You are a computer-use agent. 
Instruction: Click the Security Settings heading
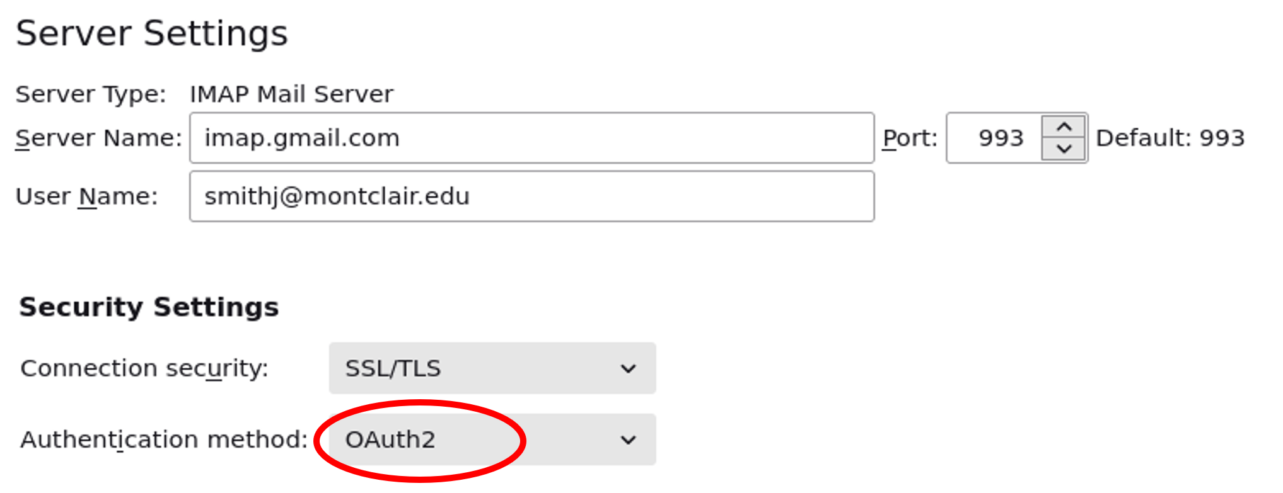coord(149,307)
